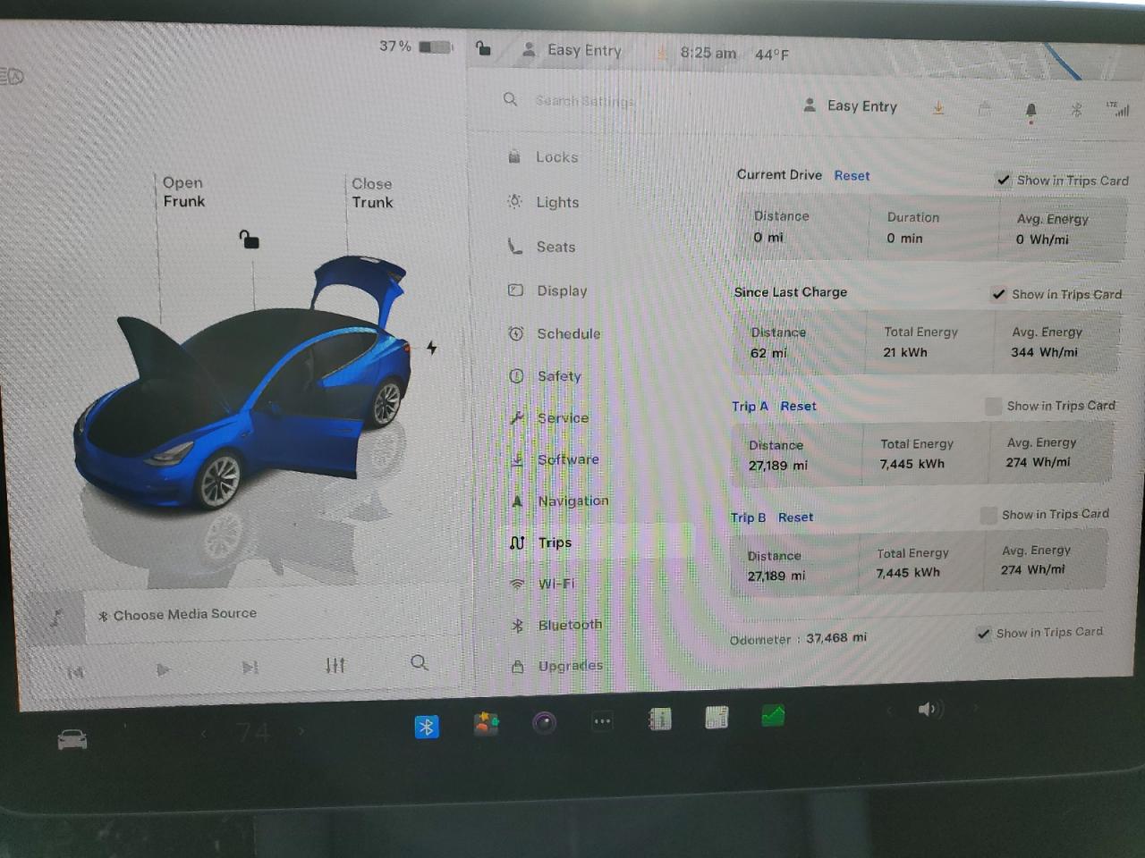Uncheck Show in Trips Card for Since Last Charge

(x=998, y=294)
